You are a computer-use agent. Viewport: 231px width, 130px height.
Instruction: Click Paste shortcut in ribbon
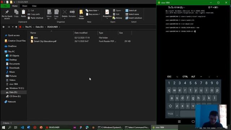pyautogui.click(x=35, y=18)
